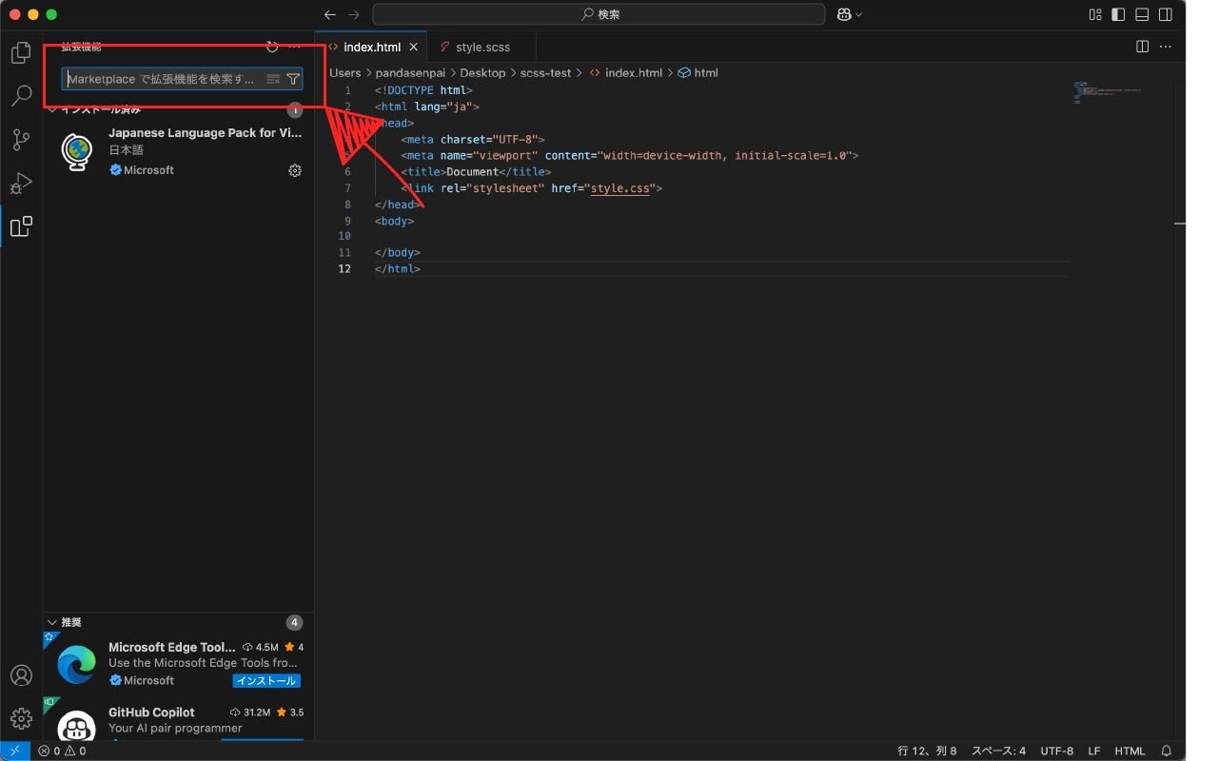1218x761 pixels.
Task: Go back with the left arrow
Action: click(330, 14)
